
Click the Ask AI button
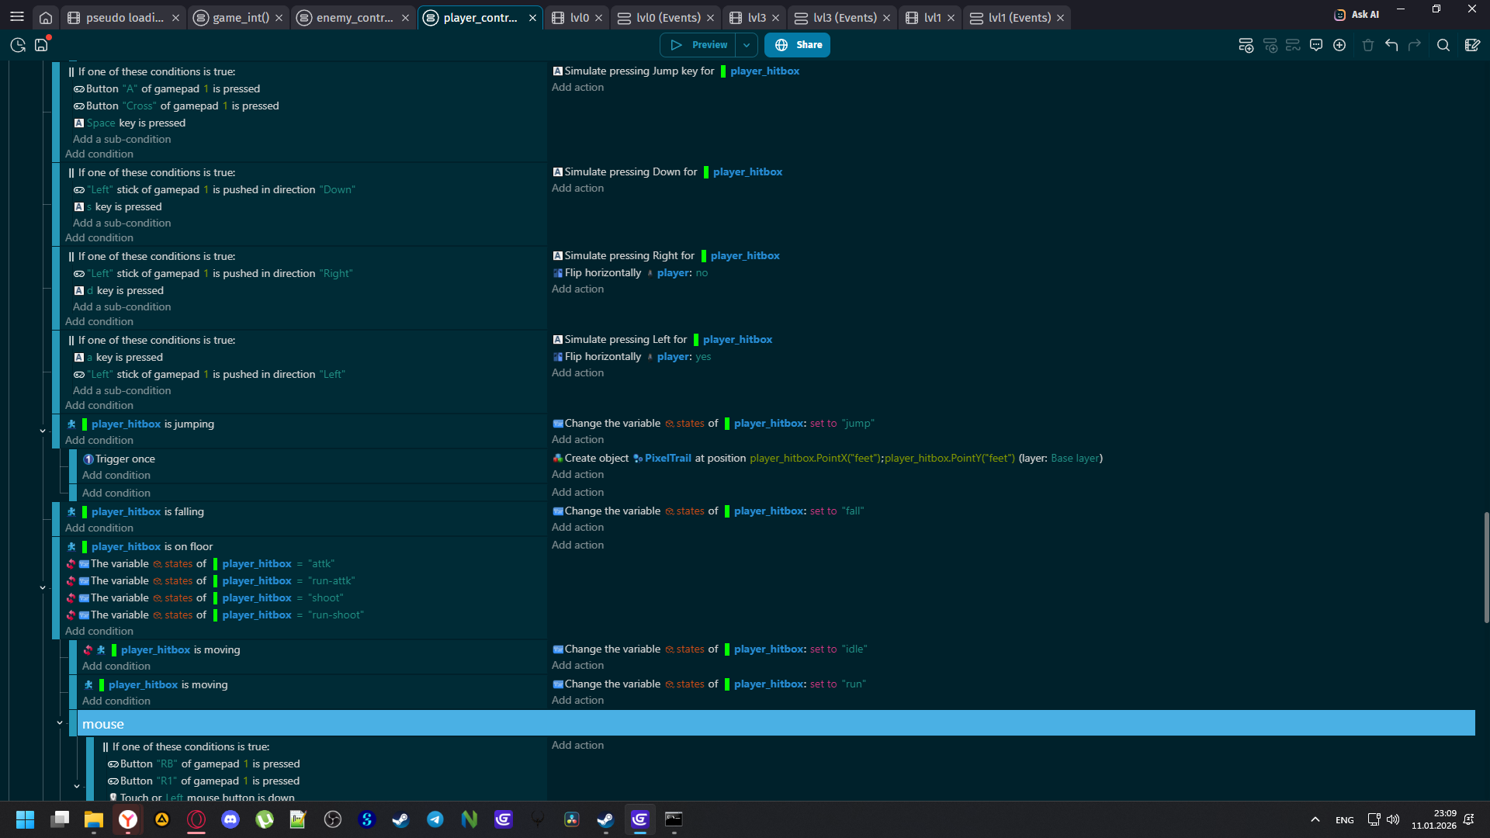pyautogui.click(x=1357, y=15)
